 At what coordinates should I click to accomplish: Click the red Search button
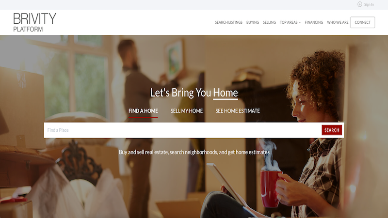coord(332,130)
